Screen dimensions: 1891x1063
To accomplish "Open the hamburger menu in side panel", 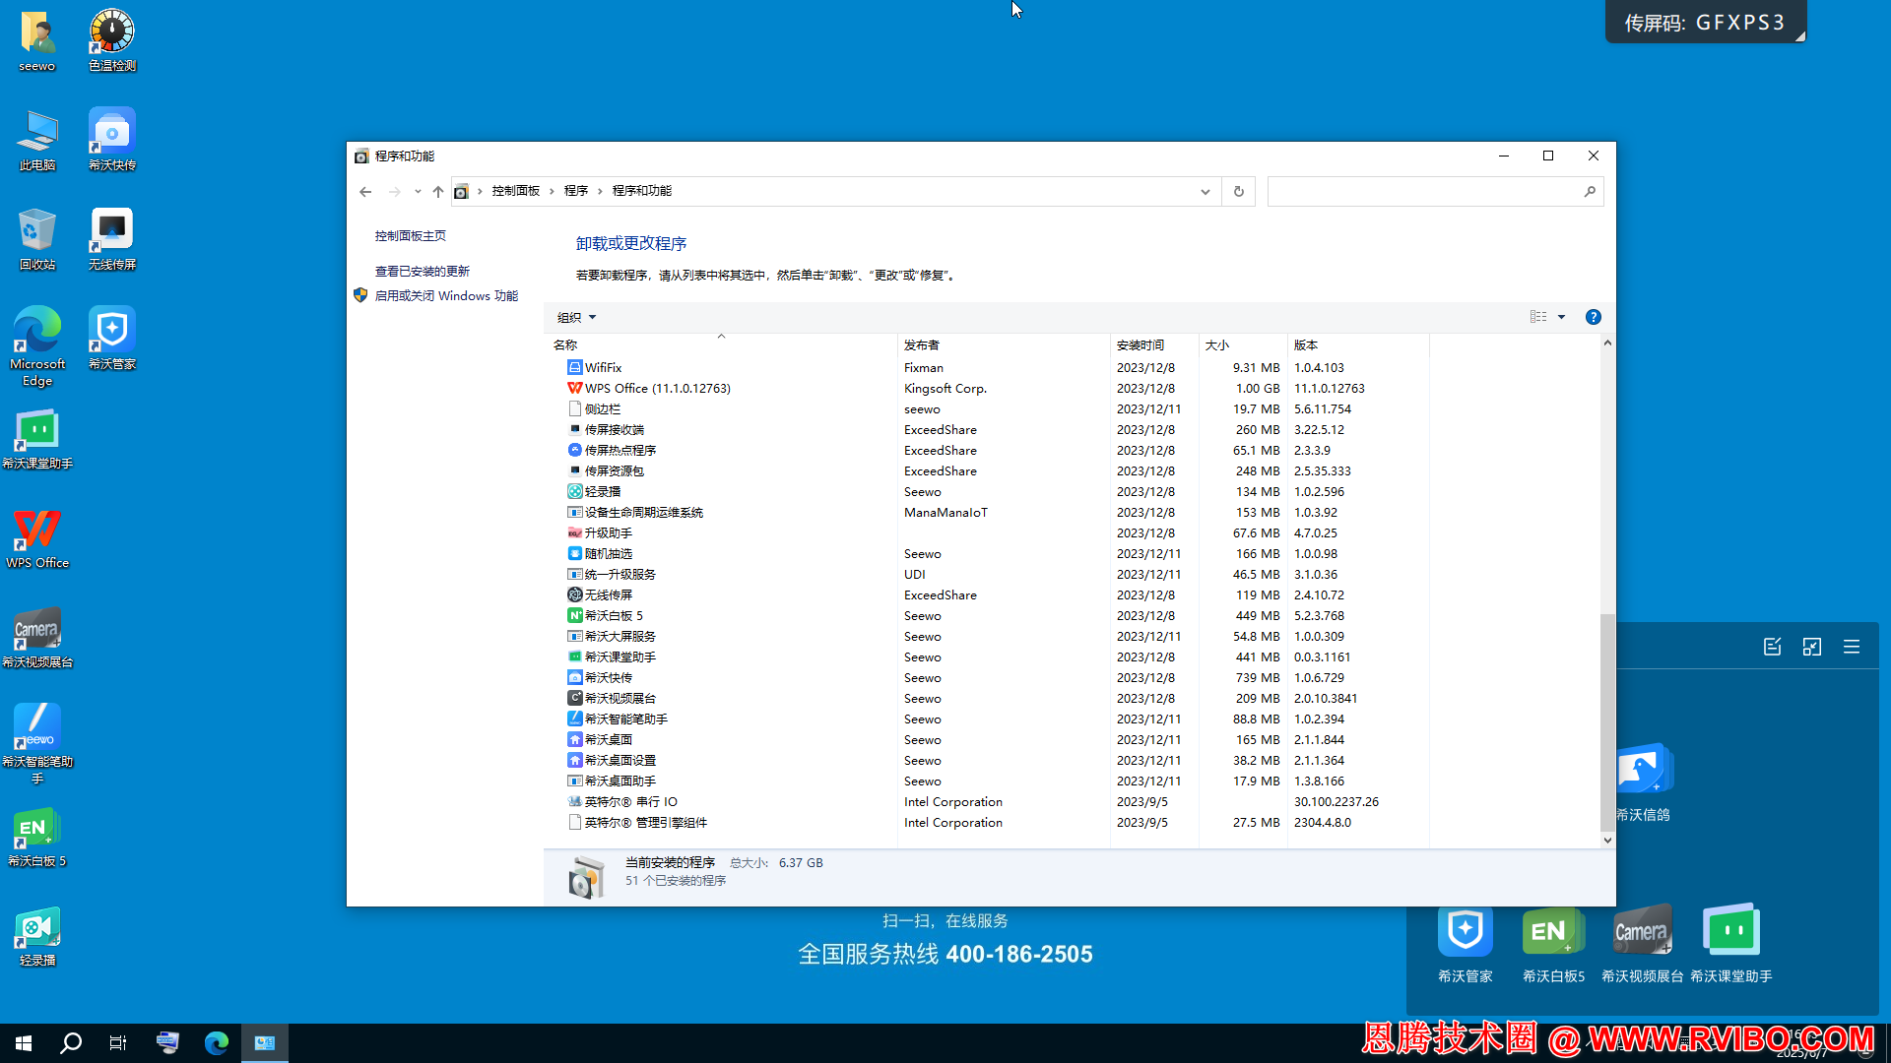I will click(1852, 647).
